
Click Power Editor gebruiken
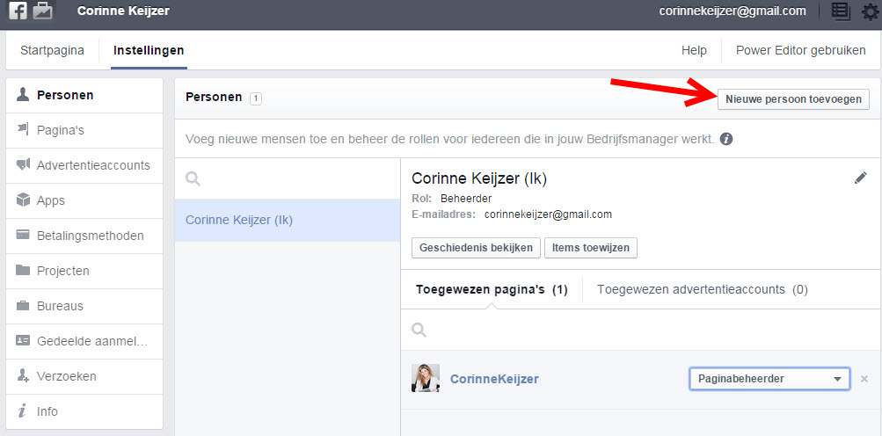(x=800, y=50)
